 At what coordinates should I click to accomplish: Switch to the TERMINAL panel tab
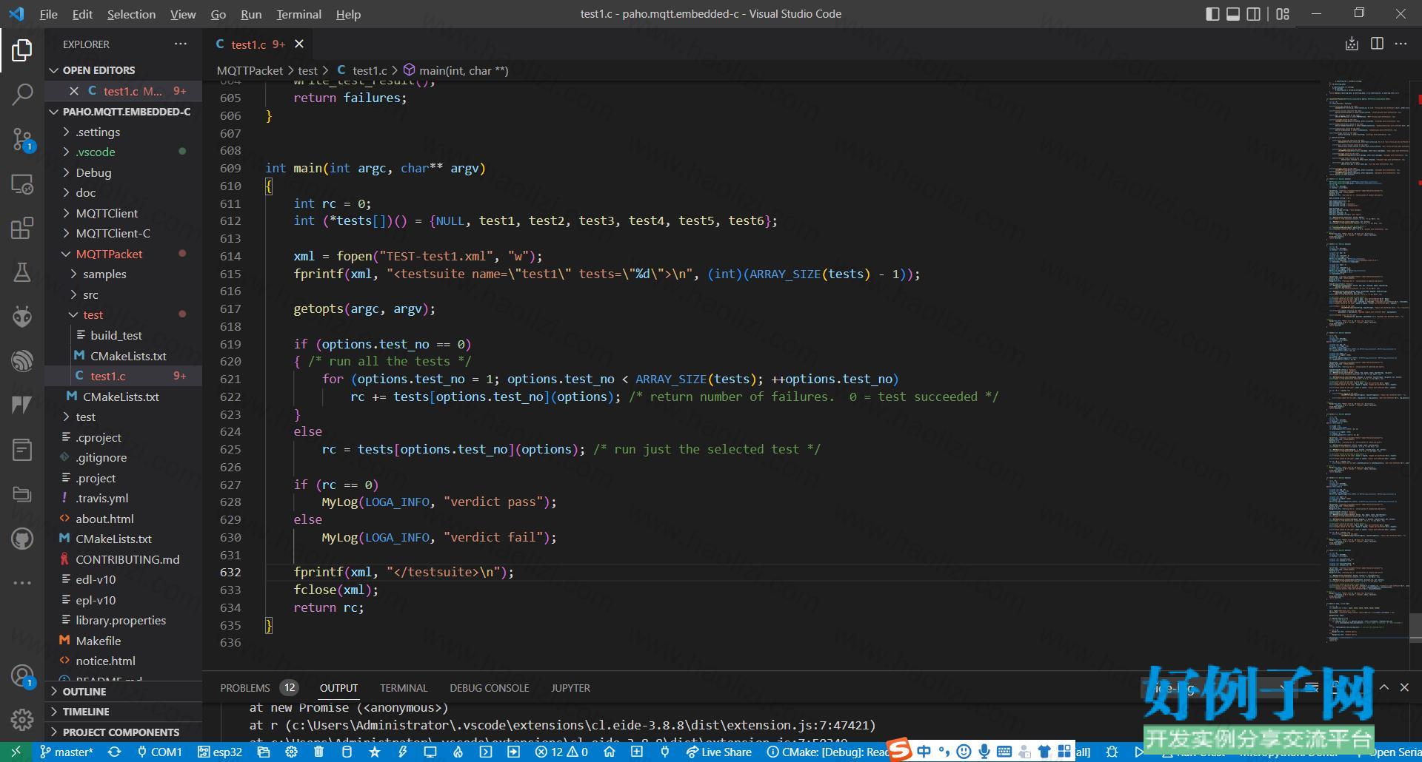click(x=404, y=688)
